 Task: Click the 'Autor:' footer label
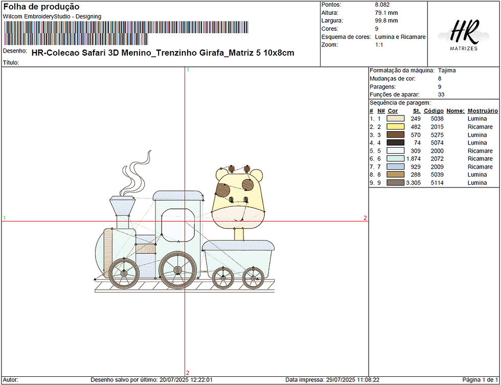click(11, 380)
